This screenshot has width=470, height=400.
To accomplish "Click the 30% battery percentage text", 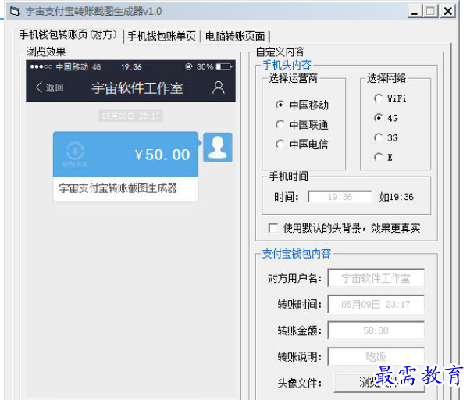I will point(205,66).
